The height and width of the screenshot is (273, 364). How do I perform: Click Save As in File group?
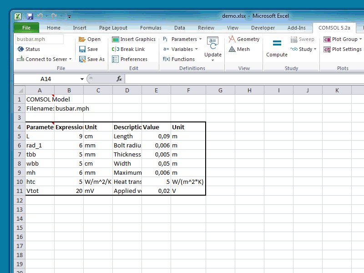(x=92, y=59)
